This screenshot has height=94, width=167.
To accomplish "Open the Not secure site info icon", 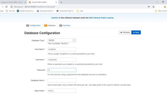I will click(11, 7).
